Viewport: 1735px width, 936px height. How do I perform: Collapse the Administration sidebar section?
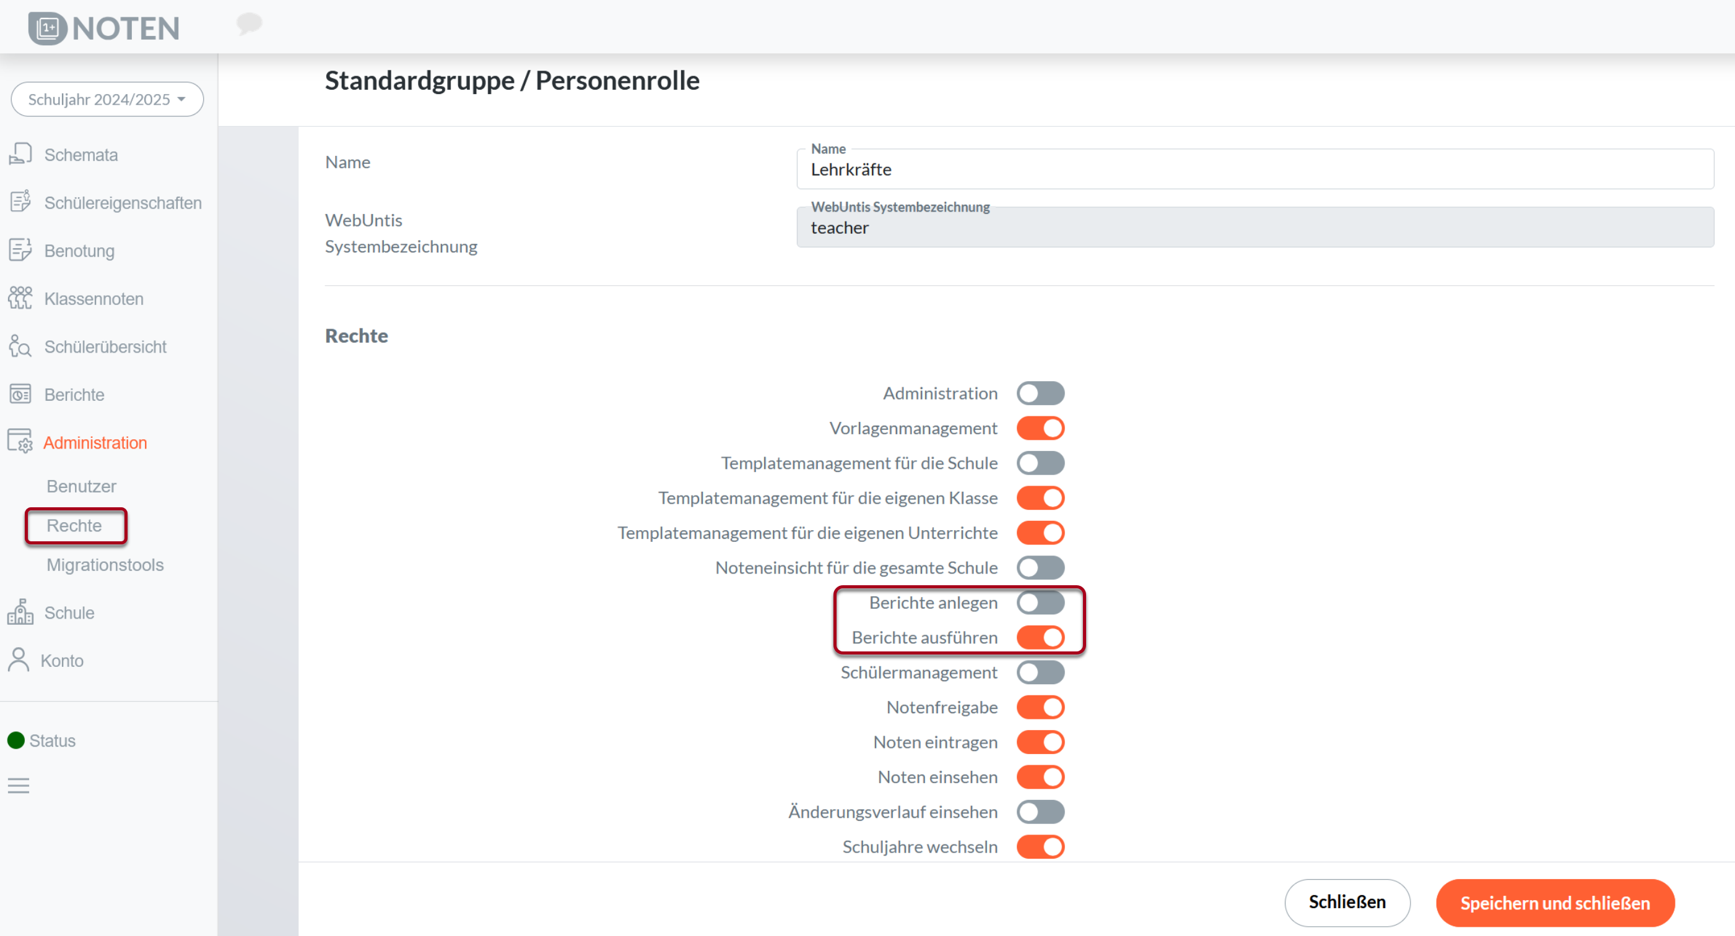tap(95, 443)
